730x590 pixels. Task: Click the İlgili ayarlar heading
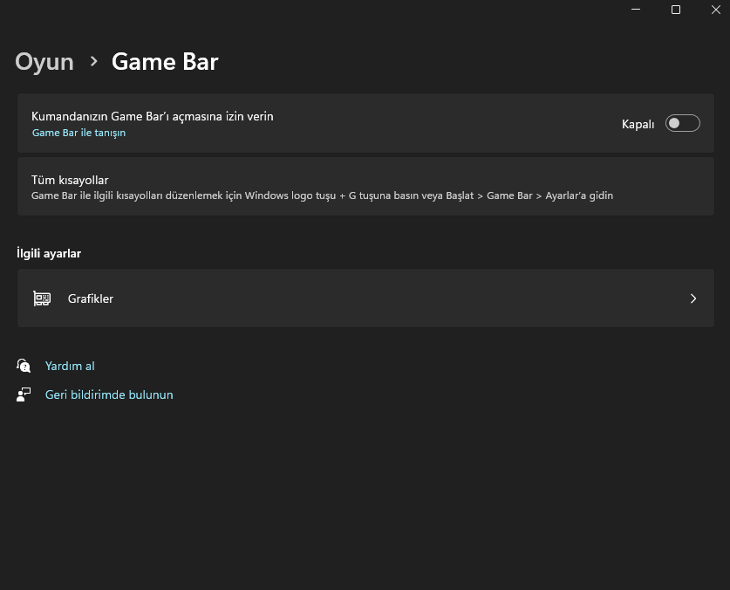(x=49, y=253)
